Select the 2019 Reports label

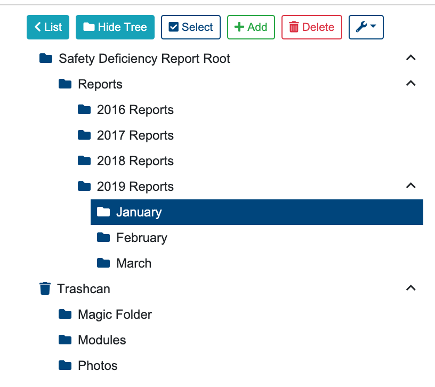135,187
